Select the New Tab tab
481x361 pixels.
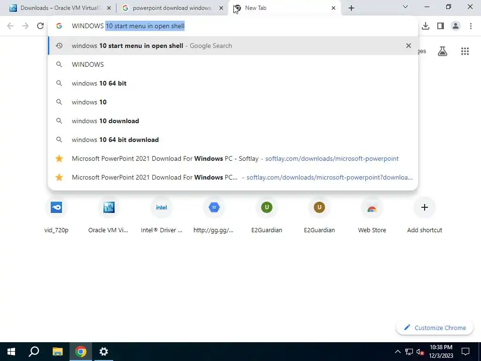click(x=285, y=8)
